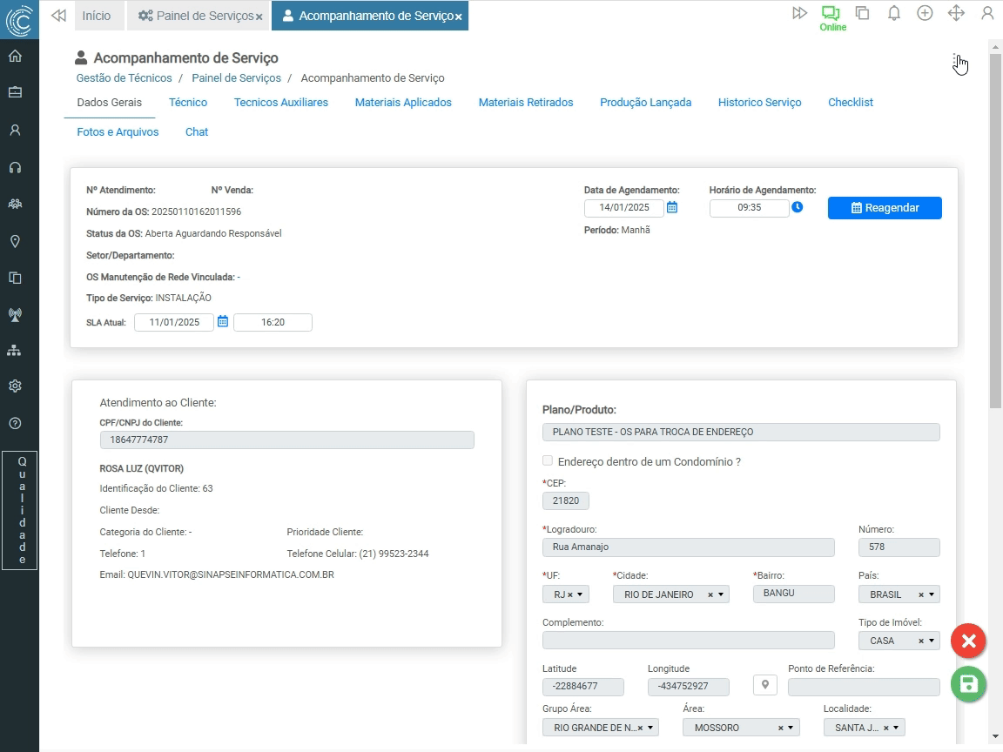The width and height of the screenshot is (1003, 752).
Task: Click the green floating save button
Action: click(x=967, y=685)
